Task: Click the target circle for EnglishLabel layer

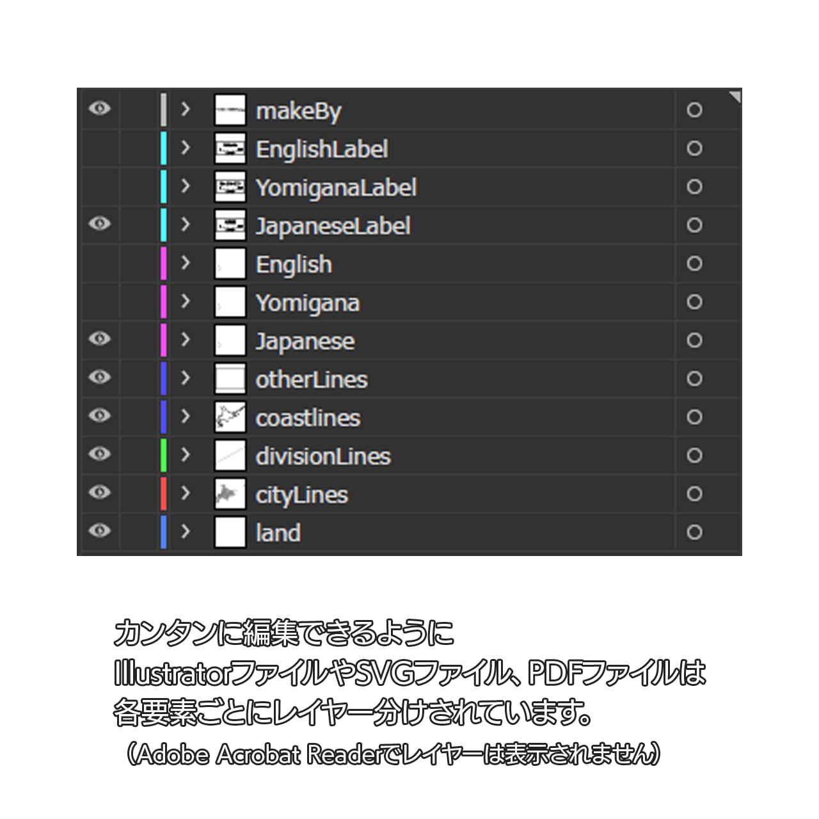Action: pyautogui.click(x=694, y=148)
